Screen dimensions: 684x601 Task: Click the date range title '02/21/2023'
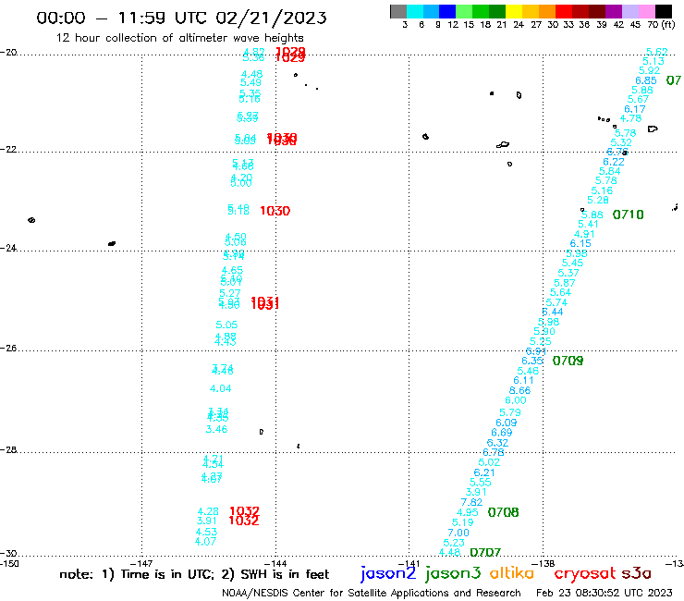(271, 18)
